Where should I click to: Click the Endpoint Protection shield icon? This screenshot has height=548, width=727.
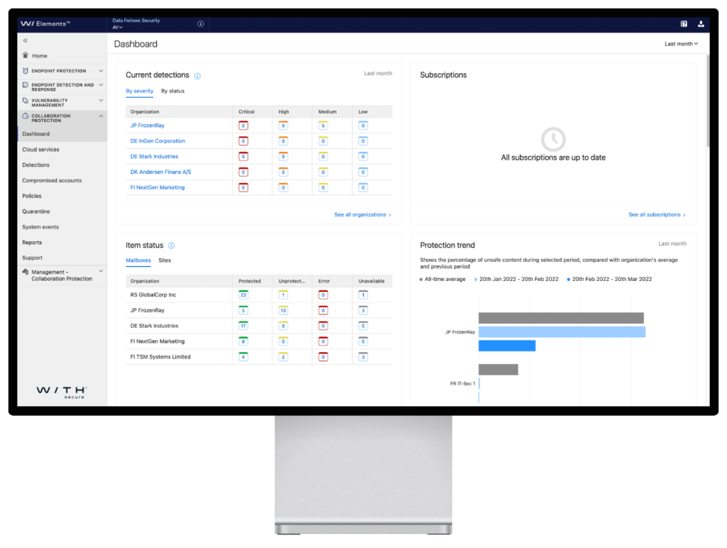tap(26, 71)
